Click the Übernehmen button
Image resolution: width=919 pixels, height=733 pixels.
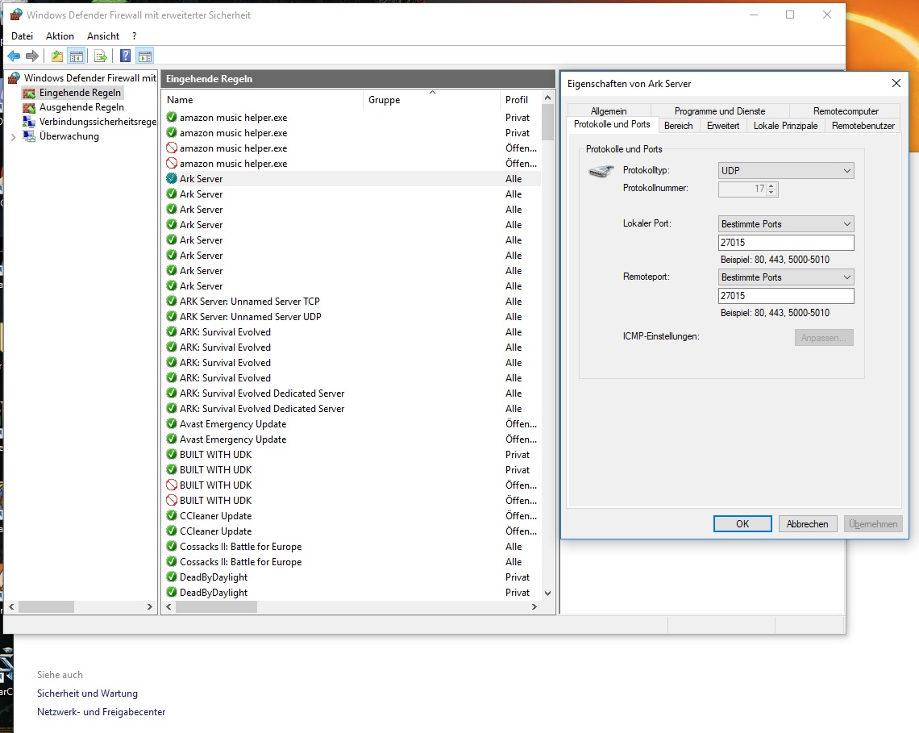pyautogui.click(x=873, y=523)
